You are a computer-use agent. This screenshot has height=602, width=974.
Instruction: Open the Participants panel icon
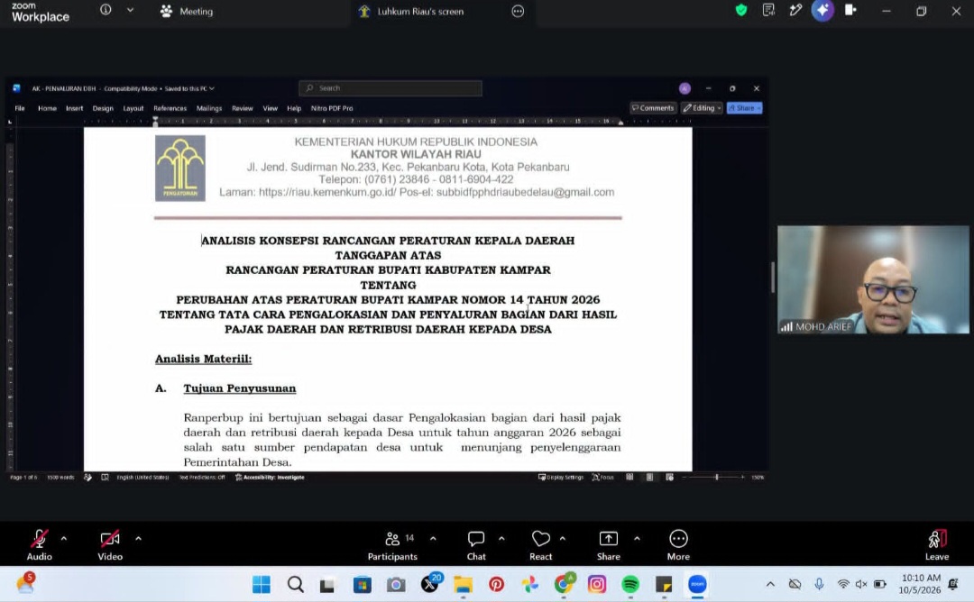(x=392, y=539)
